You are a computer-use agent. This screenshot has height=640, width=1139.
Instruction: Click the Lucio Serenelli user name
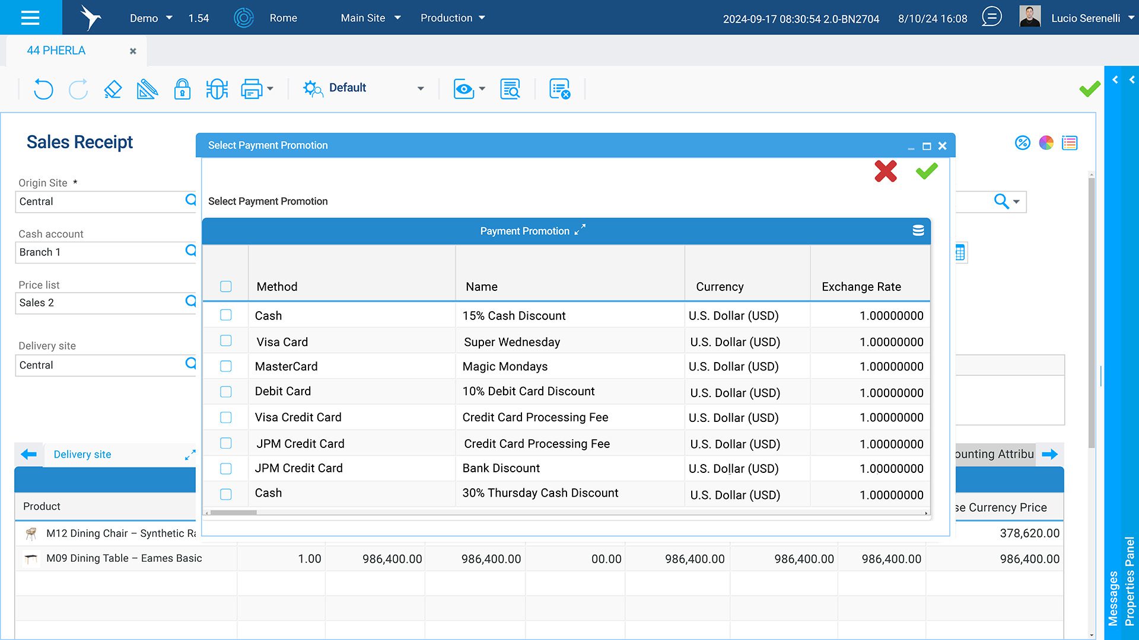(1086, 18)
